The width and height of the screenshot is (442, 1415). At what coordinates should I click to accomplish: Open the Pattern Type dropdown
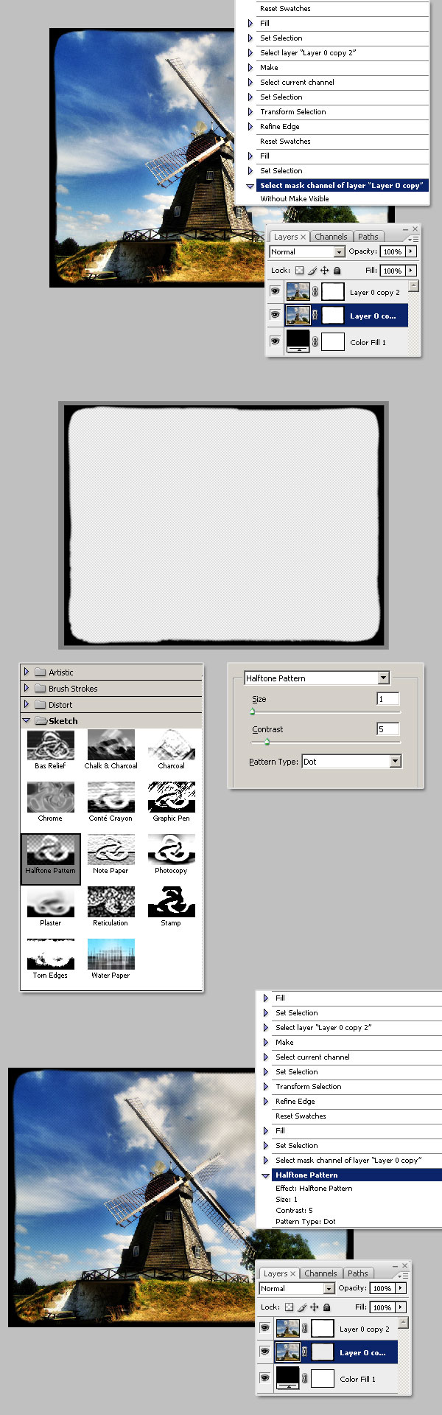point(396,761)
